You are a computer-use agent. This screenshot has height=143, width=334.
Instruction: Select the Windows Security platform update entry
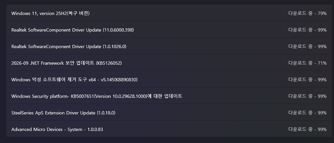point(169,96)
